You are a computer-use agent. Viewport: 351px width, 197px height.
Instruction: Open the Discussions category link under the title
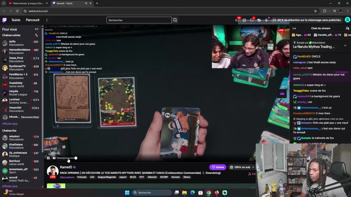coord(67,177)
